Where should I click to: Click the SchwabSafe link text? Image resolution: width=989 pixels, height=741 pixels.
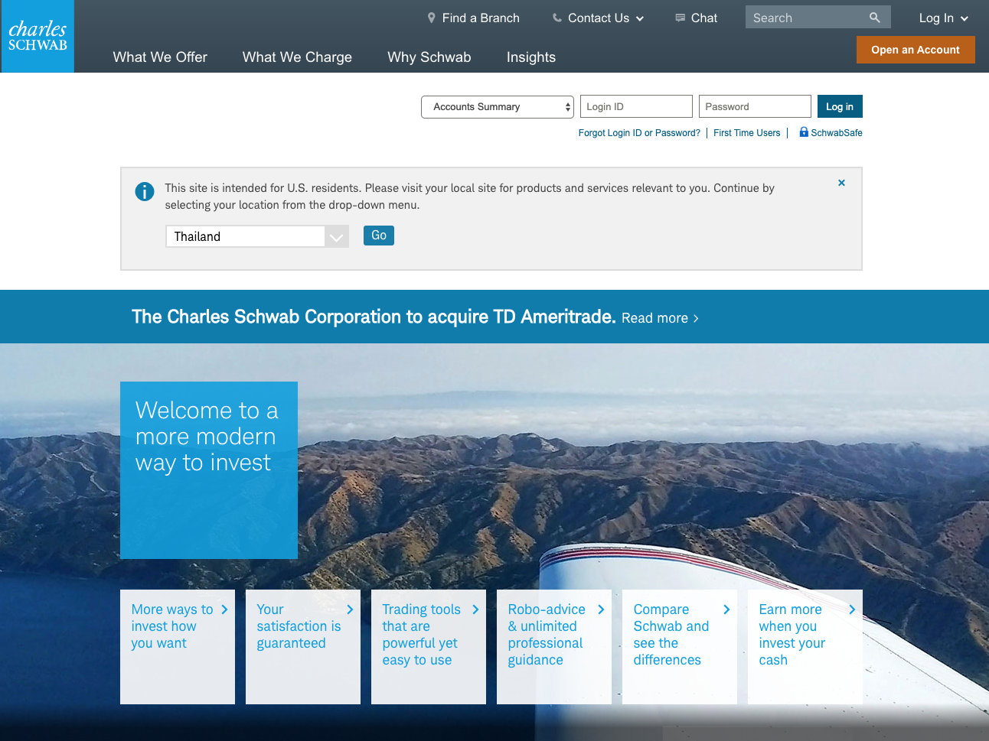point(837,133)
